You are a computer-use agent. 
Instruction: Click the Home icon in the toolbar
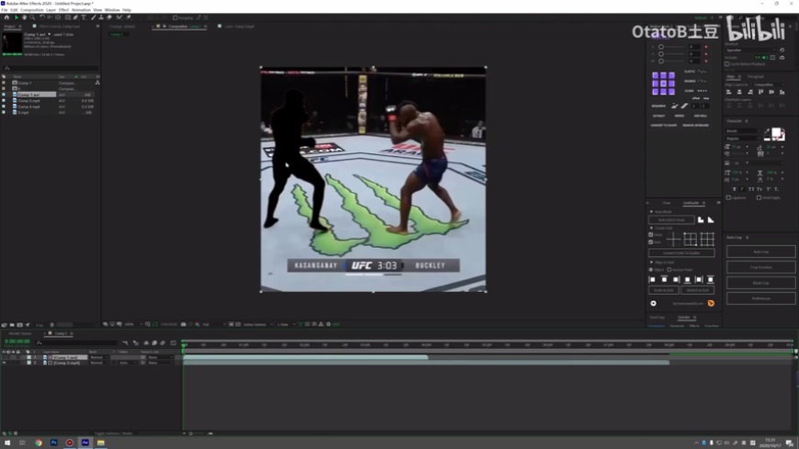(6, 17)
